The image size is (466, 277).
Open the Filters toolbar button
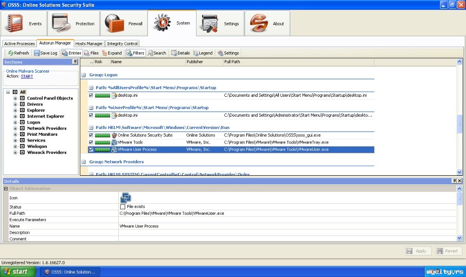135,53
